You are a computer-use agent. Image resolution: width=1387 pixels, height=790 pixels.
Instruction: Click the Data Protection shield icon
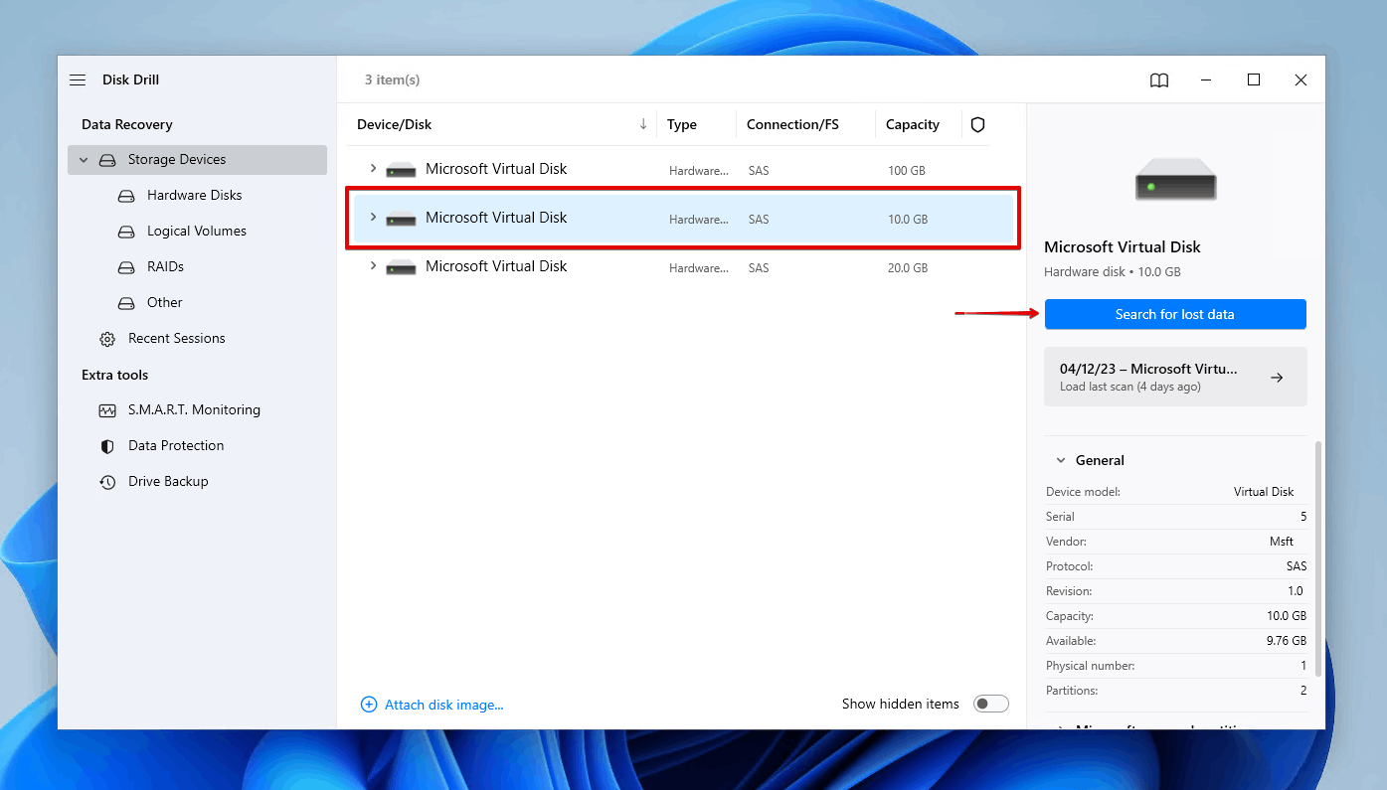[107, 446]
